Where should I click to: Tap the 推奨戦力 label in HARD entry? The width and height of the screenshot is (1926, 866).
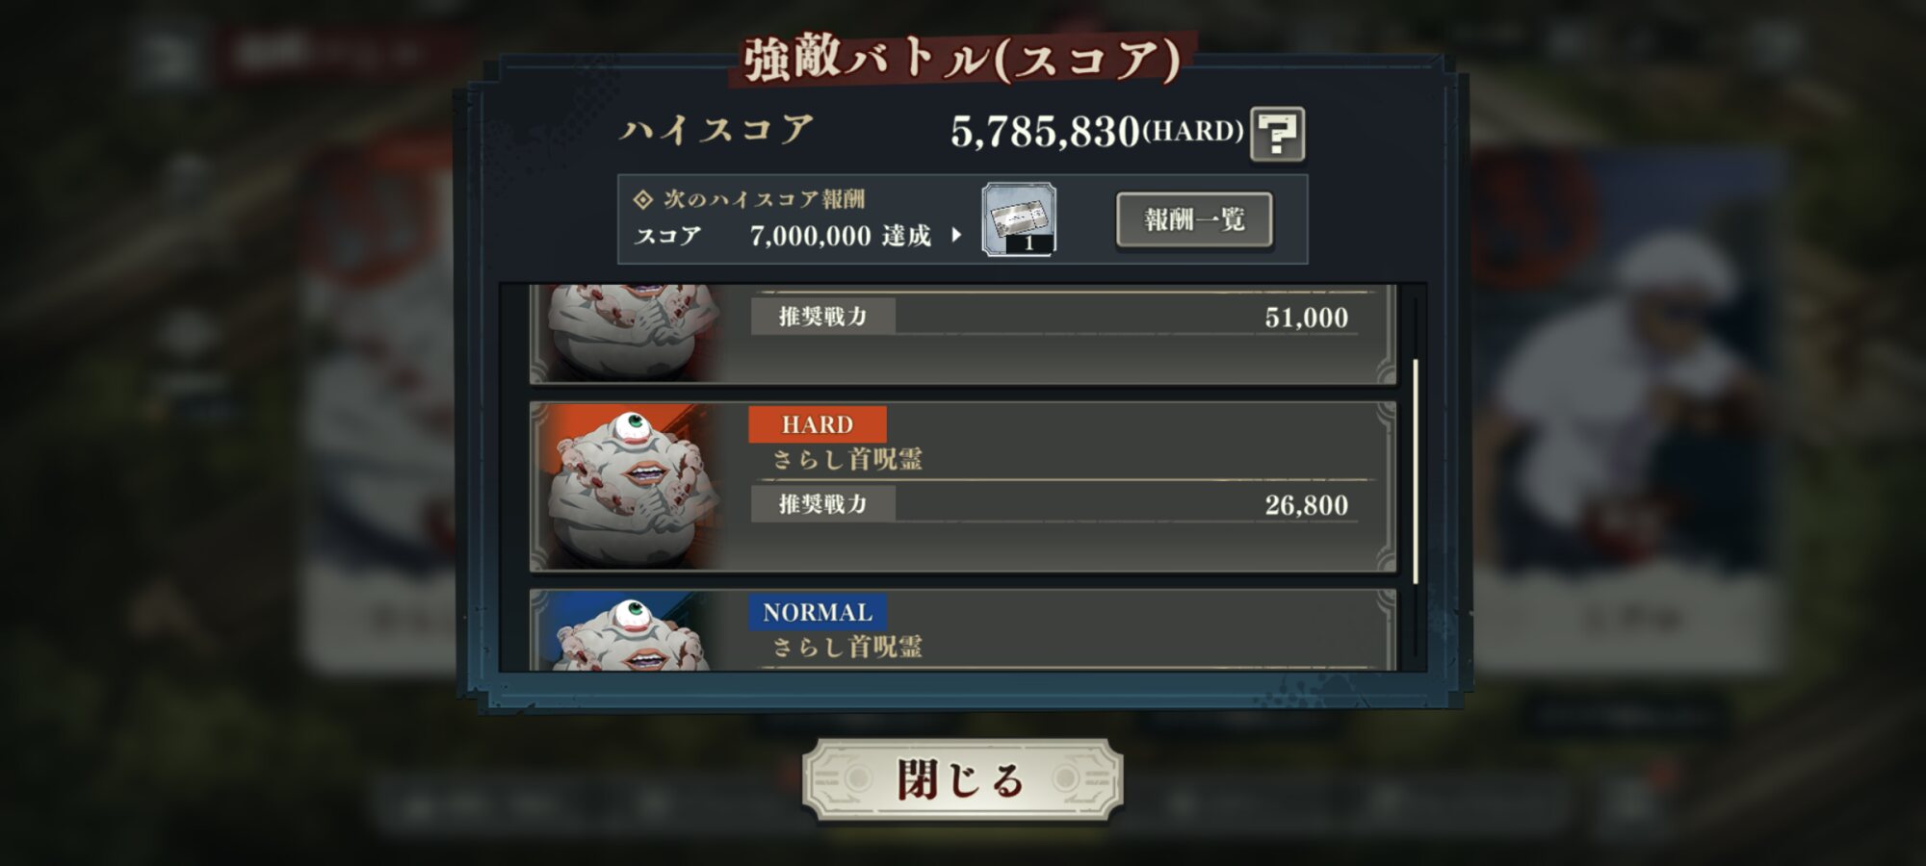click(x=822, y=504)
